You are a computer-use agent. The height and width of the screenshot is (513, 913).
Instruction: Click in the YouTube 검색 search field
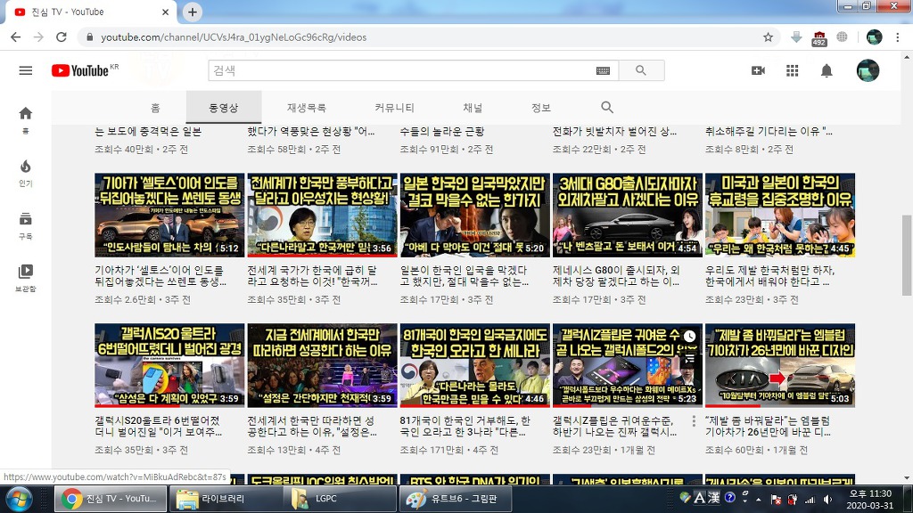(401, 71)
